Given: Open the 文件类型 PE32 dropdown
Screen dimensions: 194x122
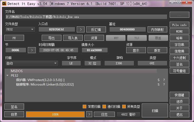Looking at the screenshot, I should tap(20, 29).
